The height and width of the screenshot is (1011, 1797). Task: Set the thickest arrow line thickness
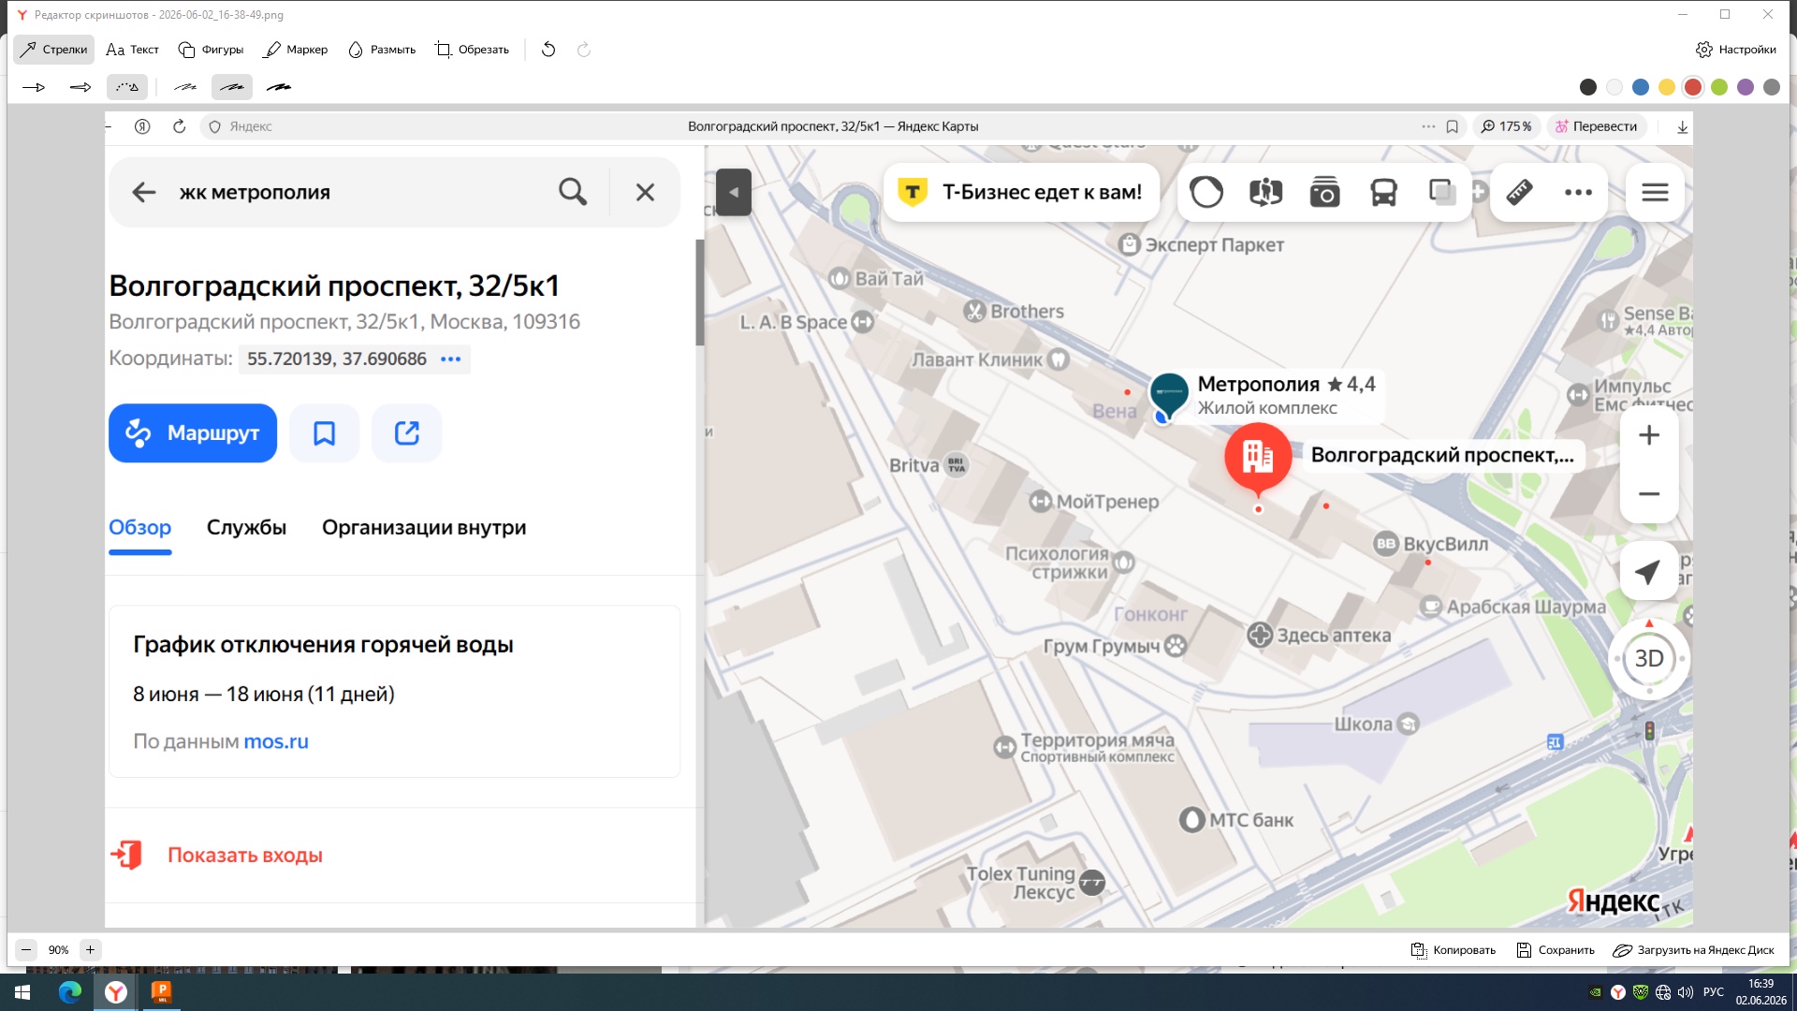(x=279, y=87)
